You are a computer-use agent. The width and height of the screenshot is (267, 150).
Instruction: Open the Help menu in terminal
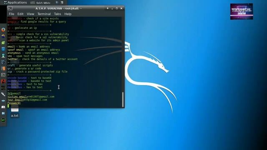pyautogui.click(x=68, y=14)
